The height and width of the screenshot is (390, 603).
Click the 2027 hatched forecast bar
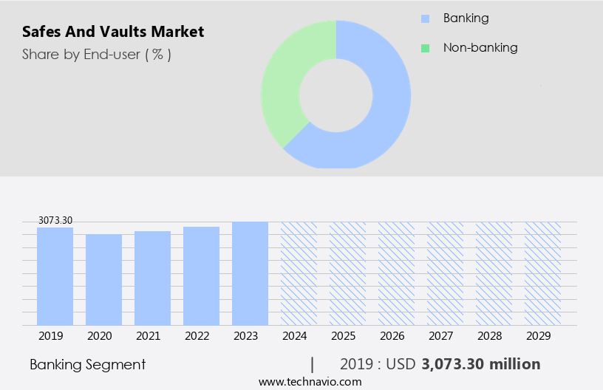[446, 273]
